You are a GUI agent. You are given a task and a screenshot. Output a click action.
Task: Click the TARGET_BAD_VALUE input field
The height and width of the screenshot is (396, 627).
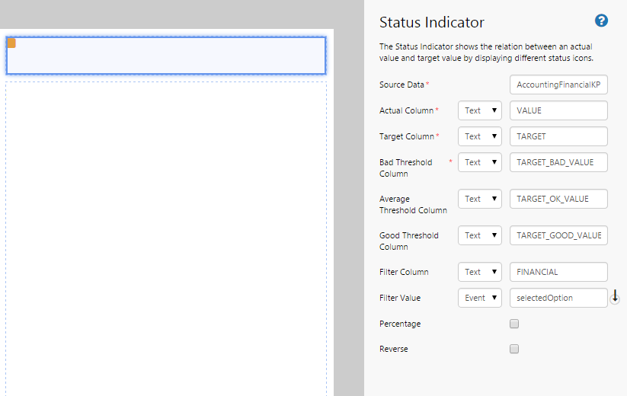(x=558, y=162)
